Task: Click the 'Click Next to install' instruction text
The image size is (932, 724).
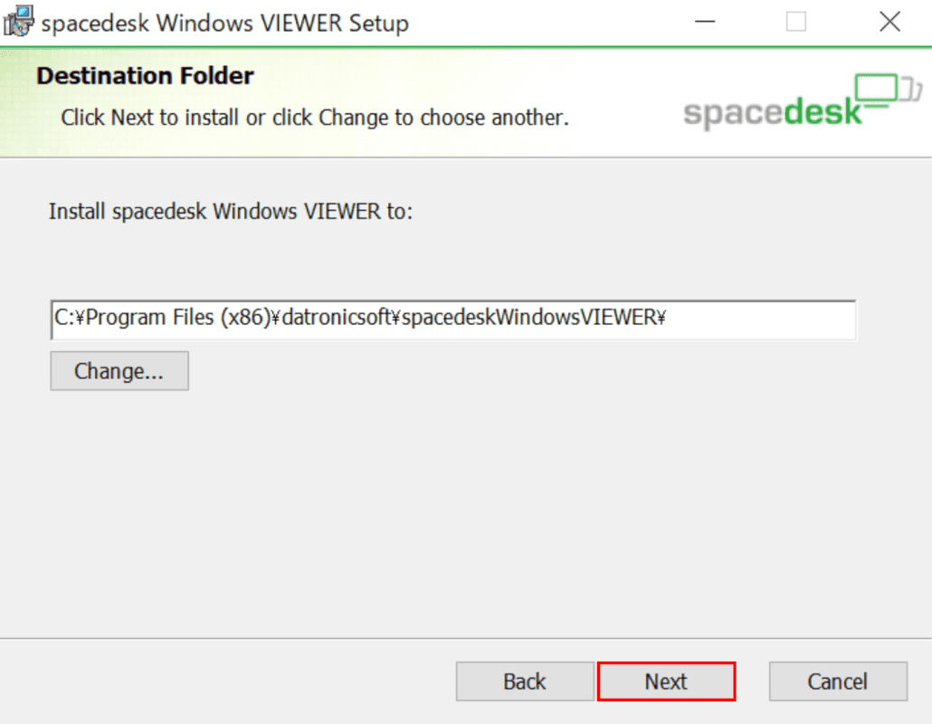Action: (315, 118)
